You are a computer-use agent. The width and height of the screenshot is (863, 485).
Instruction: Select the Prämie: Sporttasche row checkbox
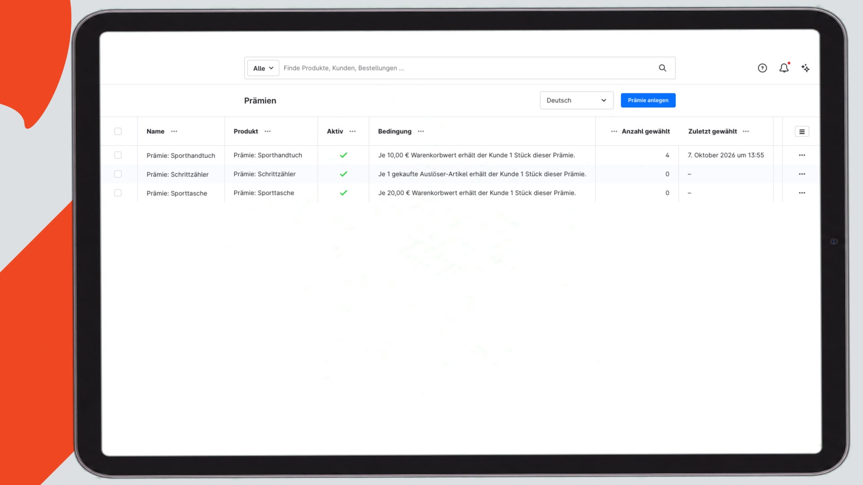coord(118,193)
